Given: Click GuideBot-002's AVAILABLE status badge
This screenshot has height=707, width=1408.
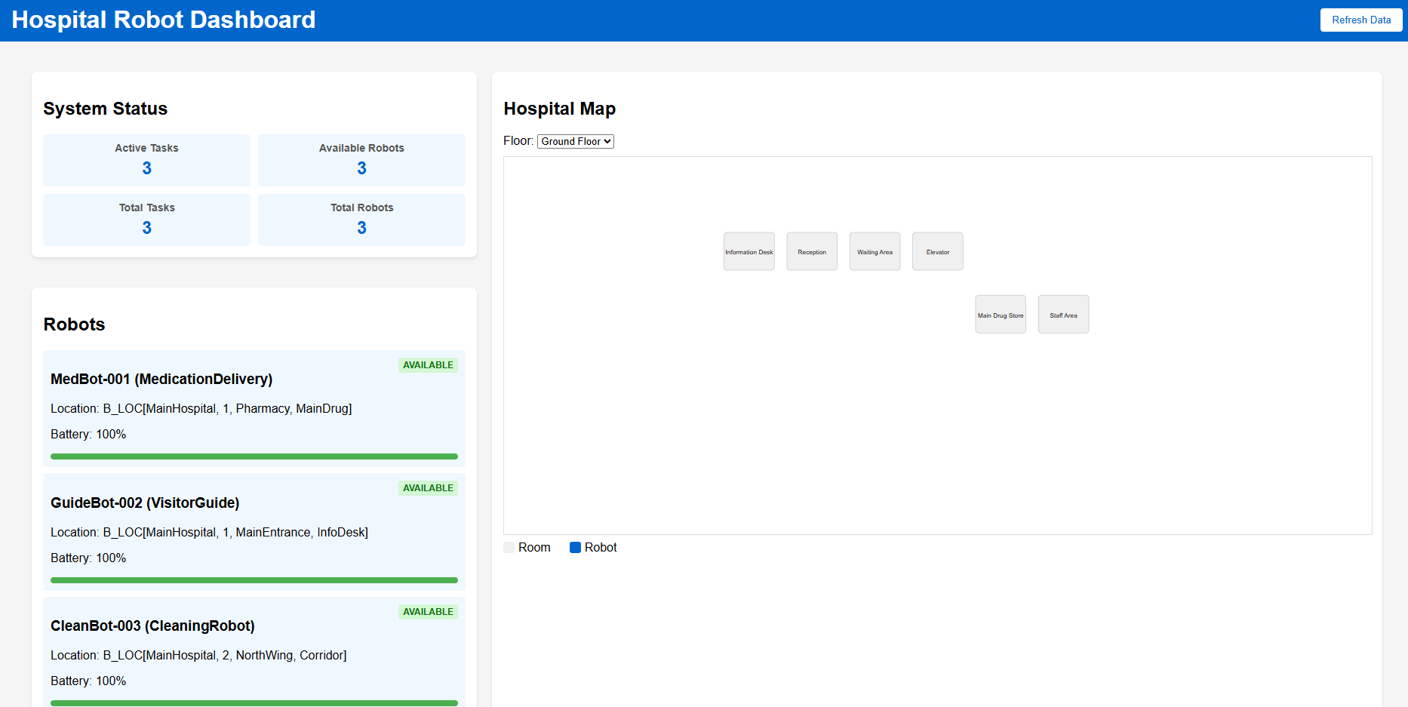Looking at the screenshot, I should (428, 487).
